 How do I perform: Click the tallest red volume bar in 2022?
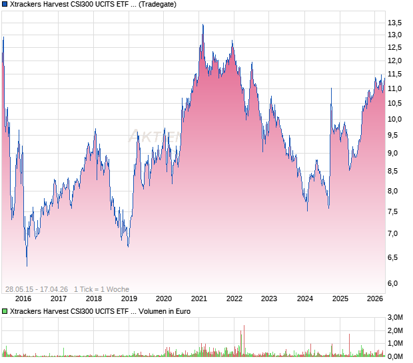point(244,341)
